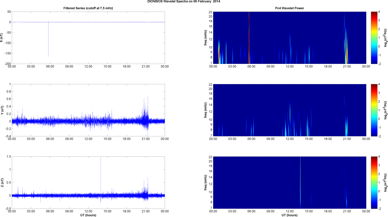Click the log2(nT²/Hz) label beside middle colorbar
388x217 pixels.
click(385, 110)
